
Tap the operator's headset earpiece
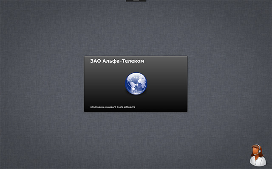click(x=260, y=151)
